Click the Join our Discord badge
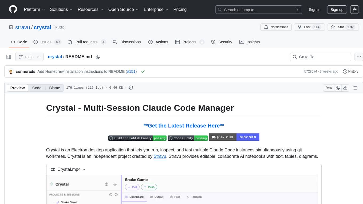This screenshot has width=363, height=204. [234, 137]
